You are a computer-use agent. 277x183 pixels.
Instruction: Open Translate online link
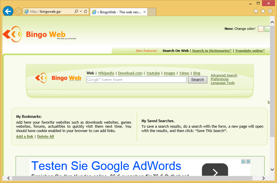click(x=250, y=51)
